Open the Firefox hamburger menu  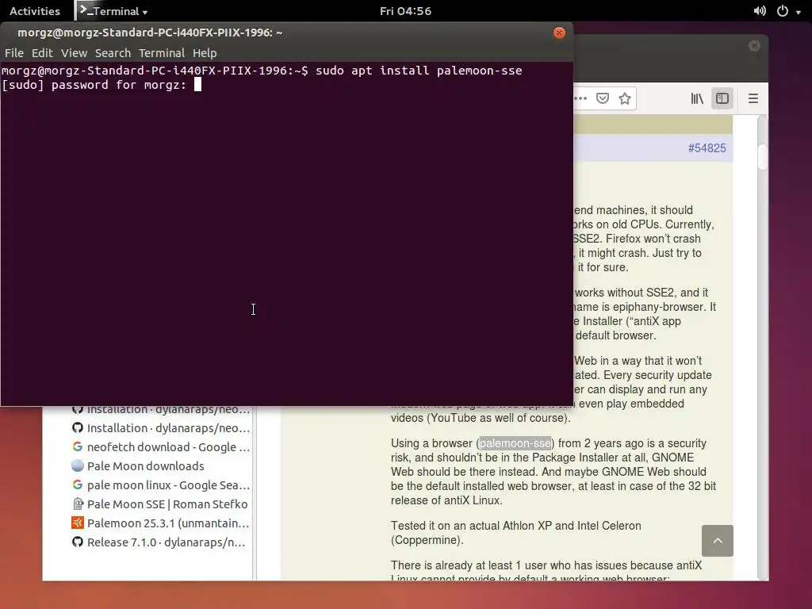click(753, 98)
